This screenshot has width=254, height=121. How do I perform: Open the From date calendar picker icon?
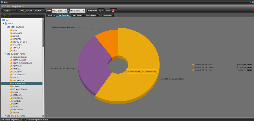[x=66, y=11]
